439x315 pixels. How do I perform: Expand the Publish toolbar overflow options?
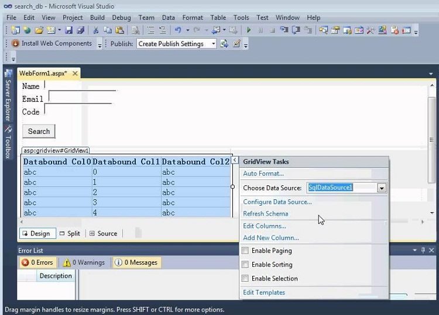click(x=245, y=45)
